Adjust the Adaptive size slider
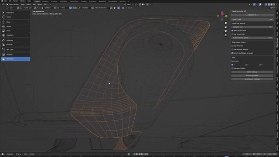This screenshot has height=157, width=279. (x=252, y=27)
